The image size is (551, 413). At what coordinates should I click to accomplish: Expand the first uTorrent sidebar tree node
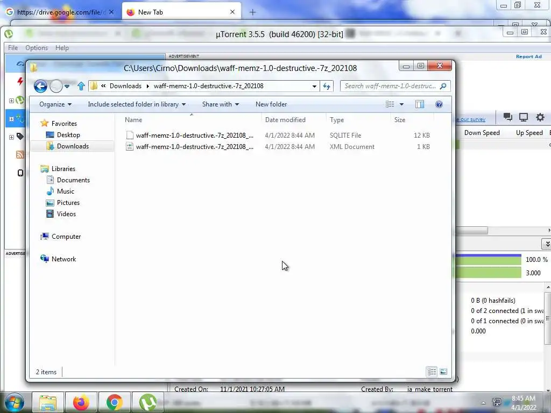[x=12, y=101]
